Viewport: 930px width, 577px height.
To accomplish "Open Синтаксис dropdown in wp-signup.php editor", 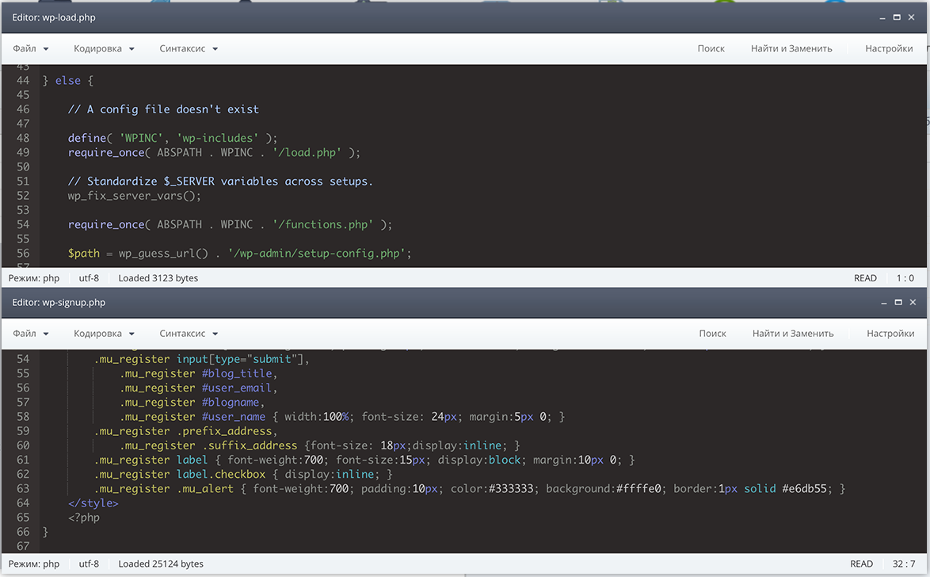I will pyautogui.click(x=189, y=334).
